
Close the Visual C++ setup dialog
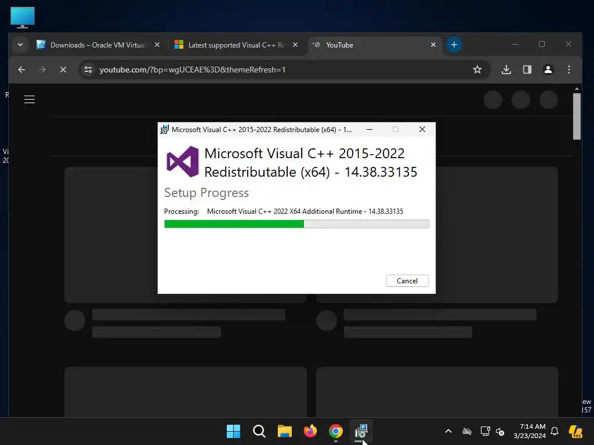click(x=422, y=129)
